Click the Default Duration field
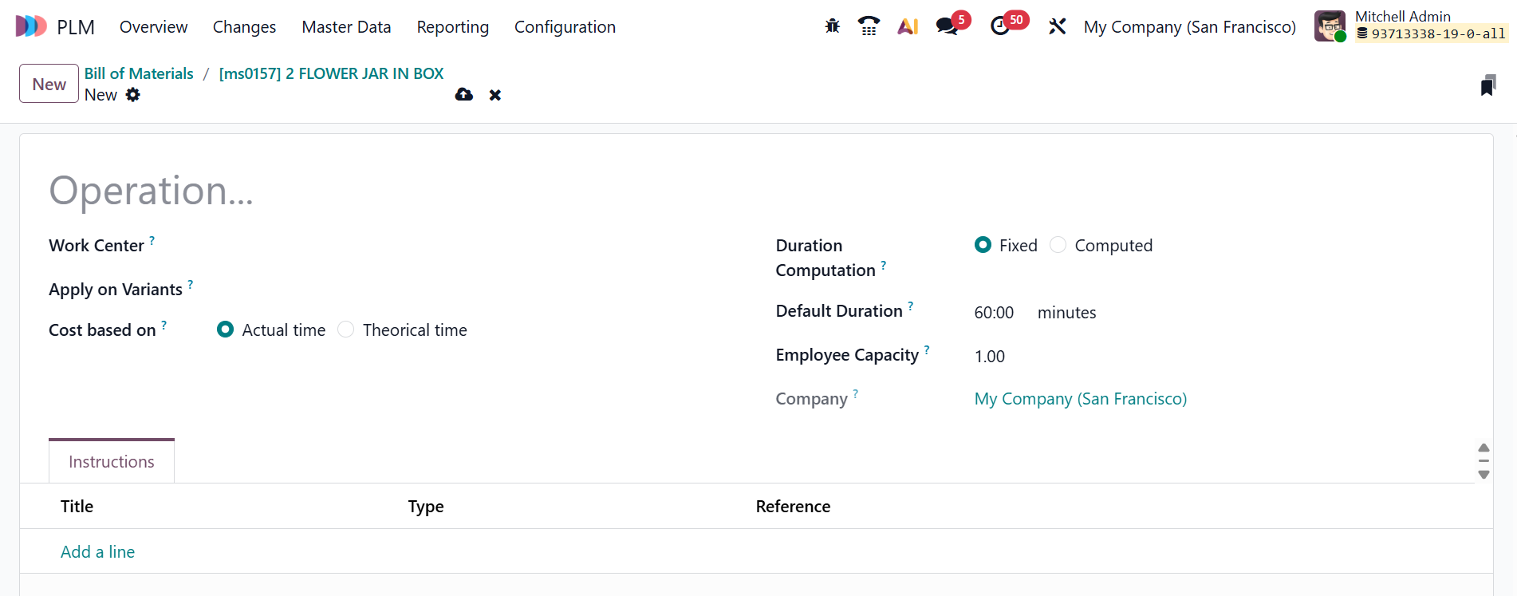Image resolution: width=1517 pixels, height=596 pixels. pyautogui.click(x=994, y=313)
